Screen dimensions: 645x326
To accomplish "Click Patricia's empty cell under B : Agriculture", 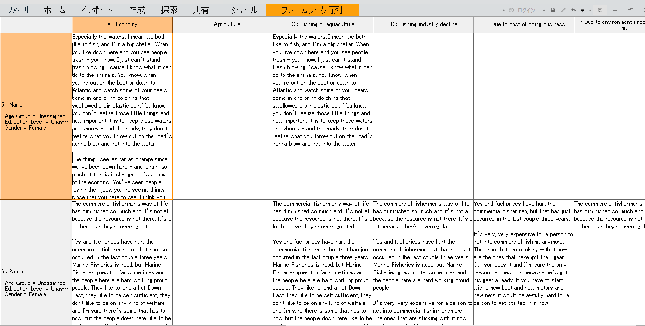I will point(222,263).
